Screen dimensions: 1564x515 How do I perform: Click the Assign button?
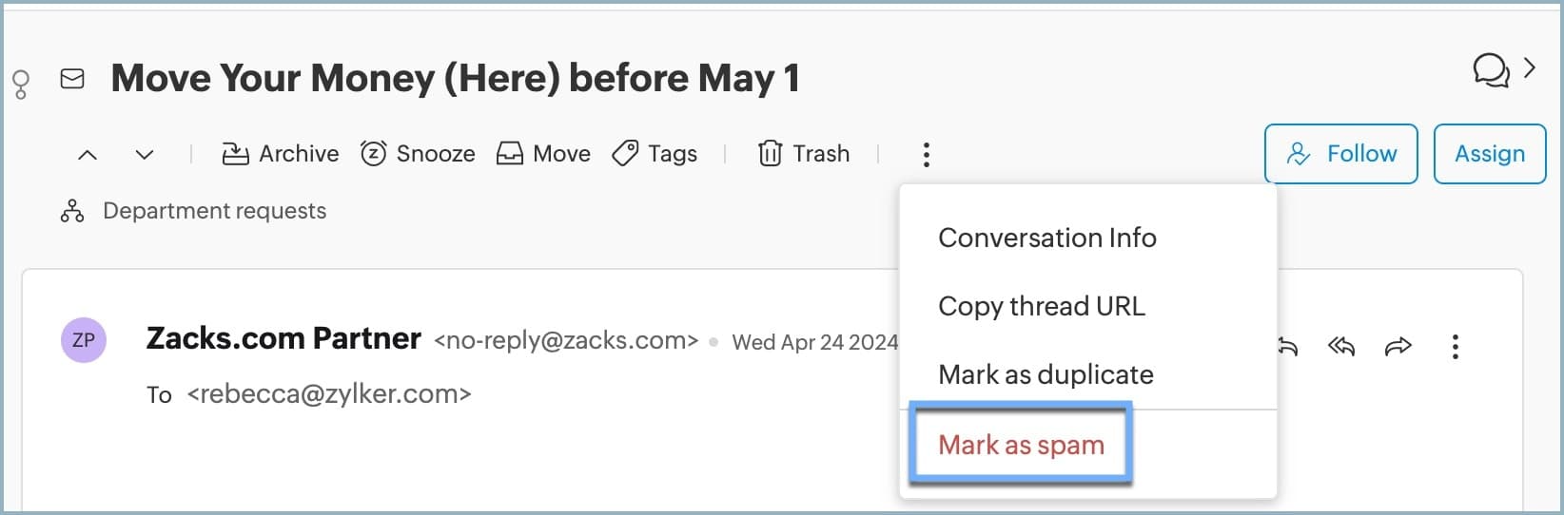pyautogui.click(x=1489, y=154)
